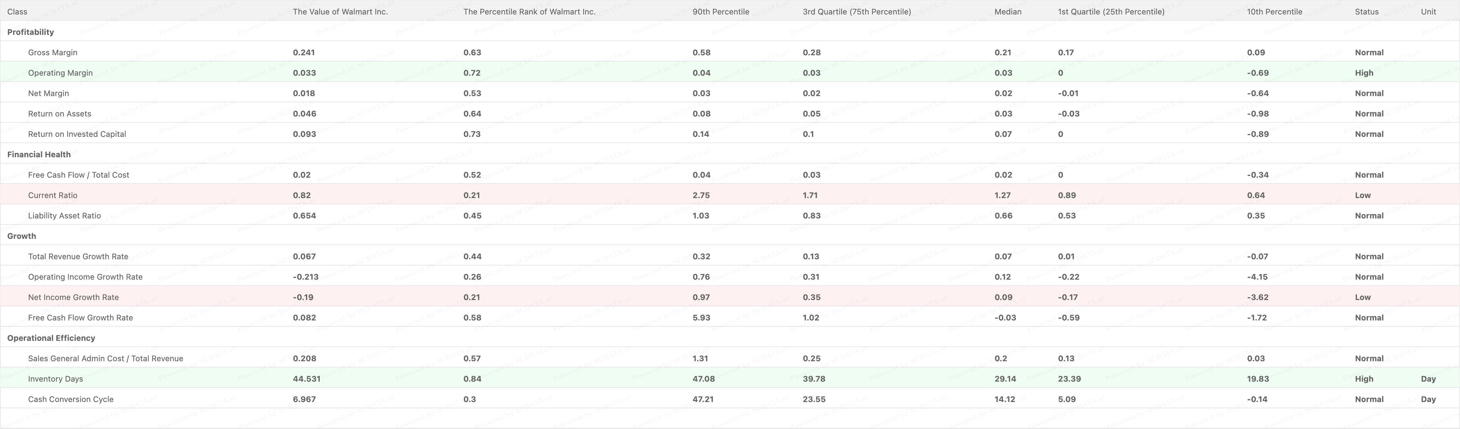Image resolution: width=1460 pixels, height=429 pixels.
Task: Click the Percentile Rank of Walmart column header
Action: pos(529,11)
